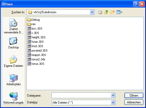Expand the Suchen in folder dropdown
Viewport: 146px width, 108px height.
[x=92, y=12]
